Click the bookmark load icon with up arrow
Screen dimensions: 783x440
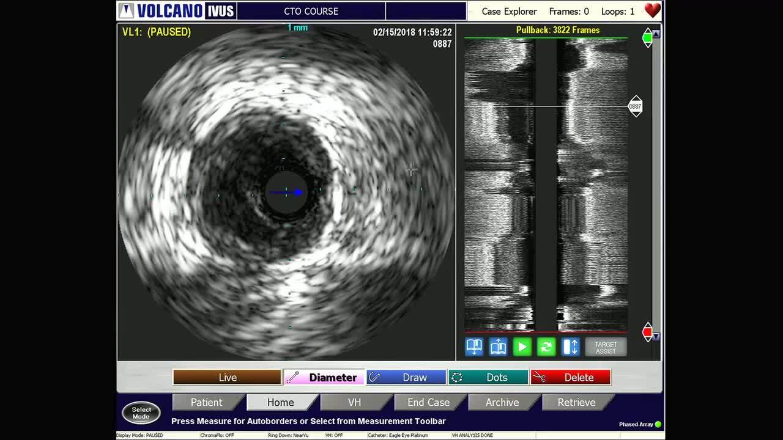click(498, 346)
